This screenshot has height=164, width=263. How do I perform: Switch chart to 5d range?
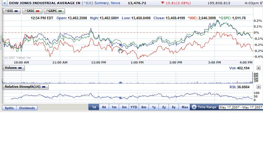(104, 107)
